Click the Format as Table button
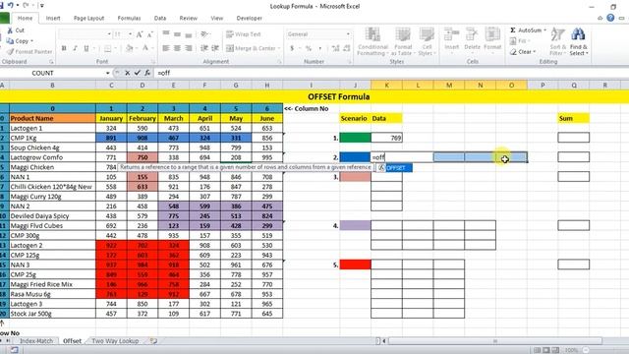629x354 pixels. coord(402,41)
